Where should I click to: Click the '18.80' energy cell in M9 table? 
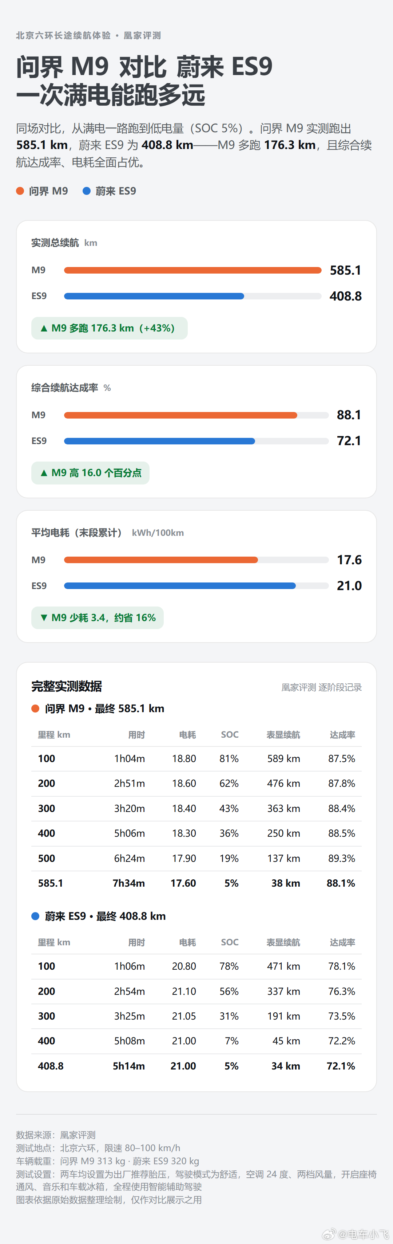[184, 759]
